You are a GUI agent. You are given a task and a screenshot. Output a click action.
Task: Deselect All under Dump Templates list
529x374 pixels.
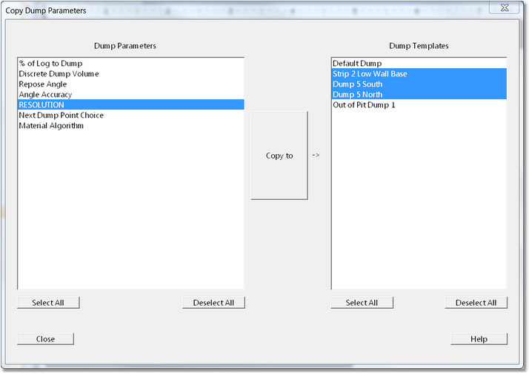[x=476, y=302]
